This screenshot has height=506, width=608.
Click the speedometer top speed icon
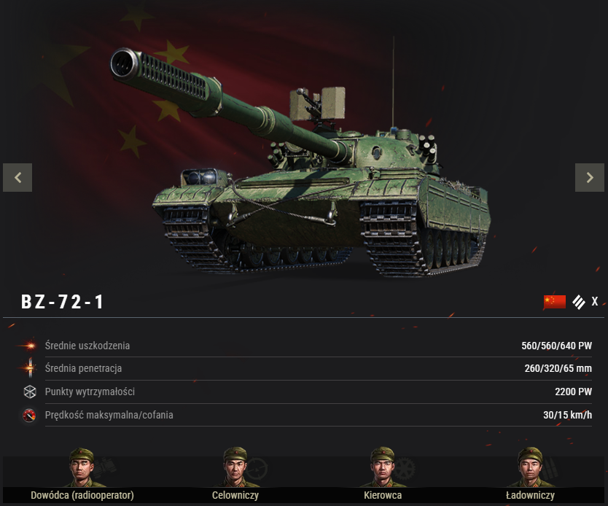click(x=29, y=415)
